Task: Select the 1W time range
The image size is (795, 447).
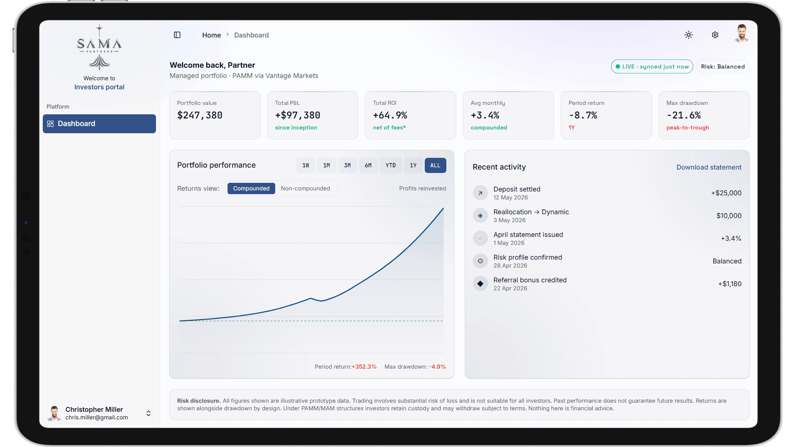Action: pos(306,165)
